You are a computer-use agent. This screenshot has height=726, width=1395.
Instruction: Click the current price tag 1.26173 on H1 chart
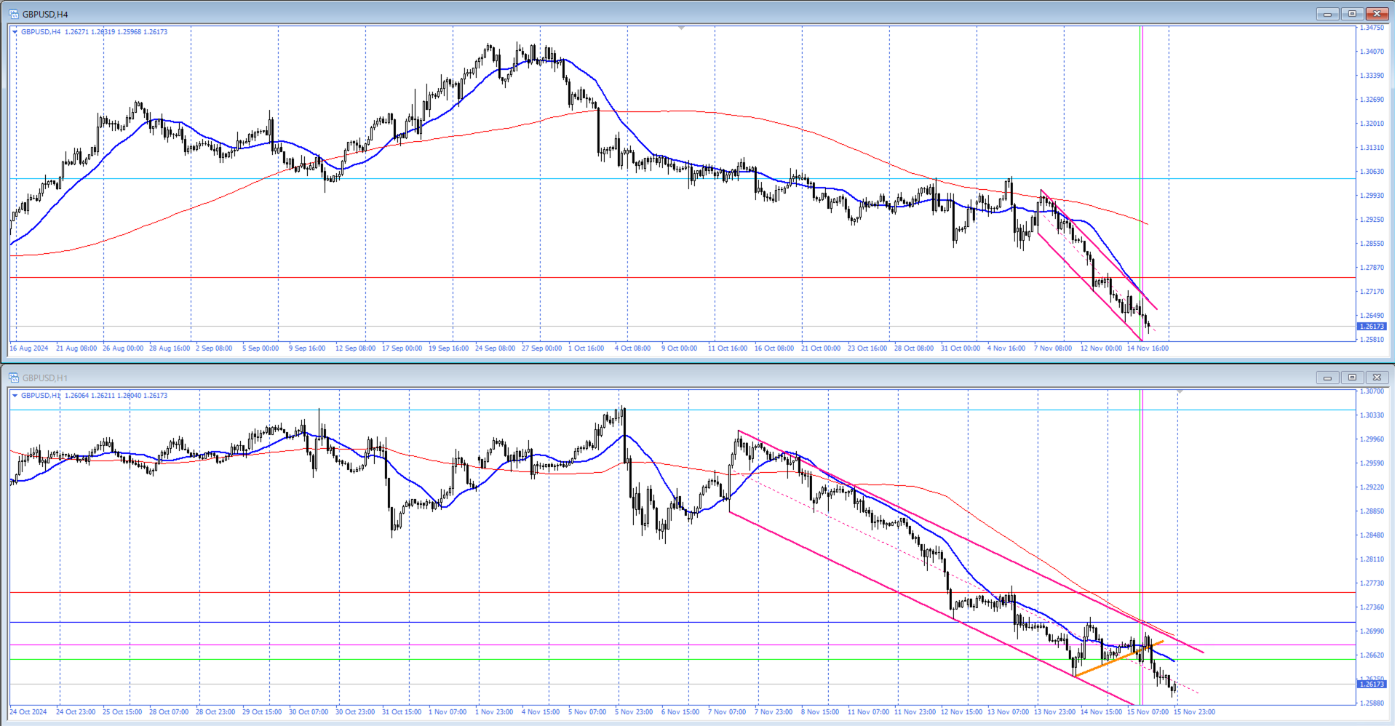tap(1372, 684)
